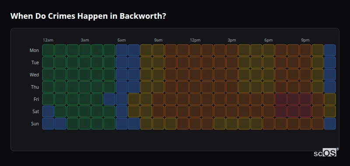The width and height of the screenshot is (350, 166).
Task: Pick the Thursday 12pm orange cell
Action: [x=195, y=87]
